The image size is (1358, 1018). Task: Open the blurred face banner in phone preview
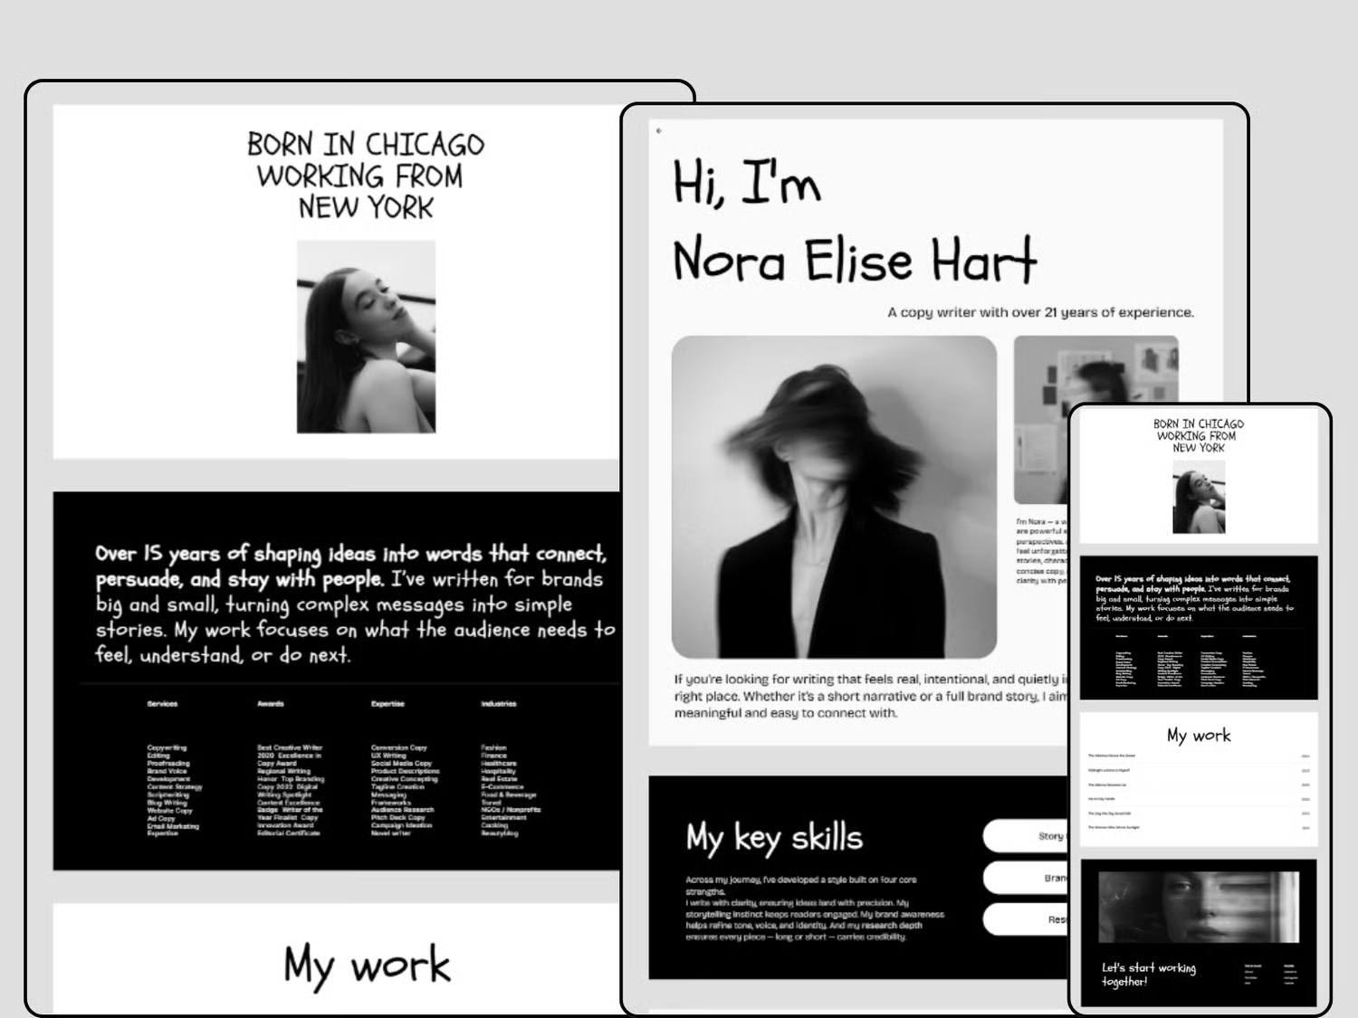tap(1198, 908)
